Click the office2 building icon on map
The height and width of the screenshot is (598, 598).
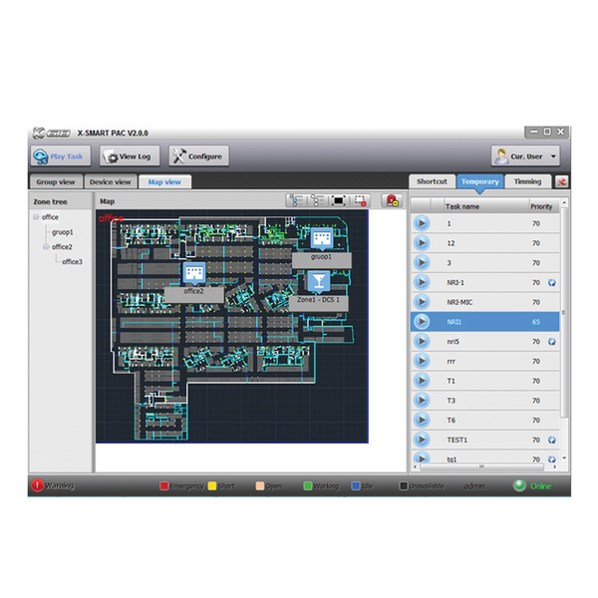click(x=194, y=273)
